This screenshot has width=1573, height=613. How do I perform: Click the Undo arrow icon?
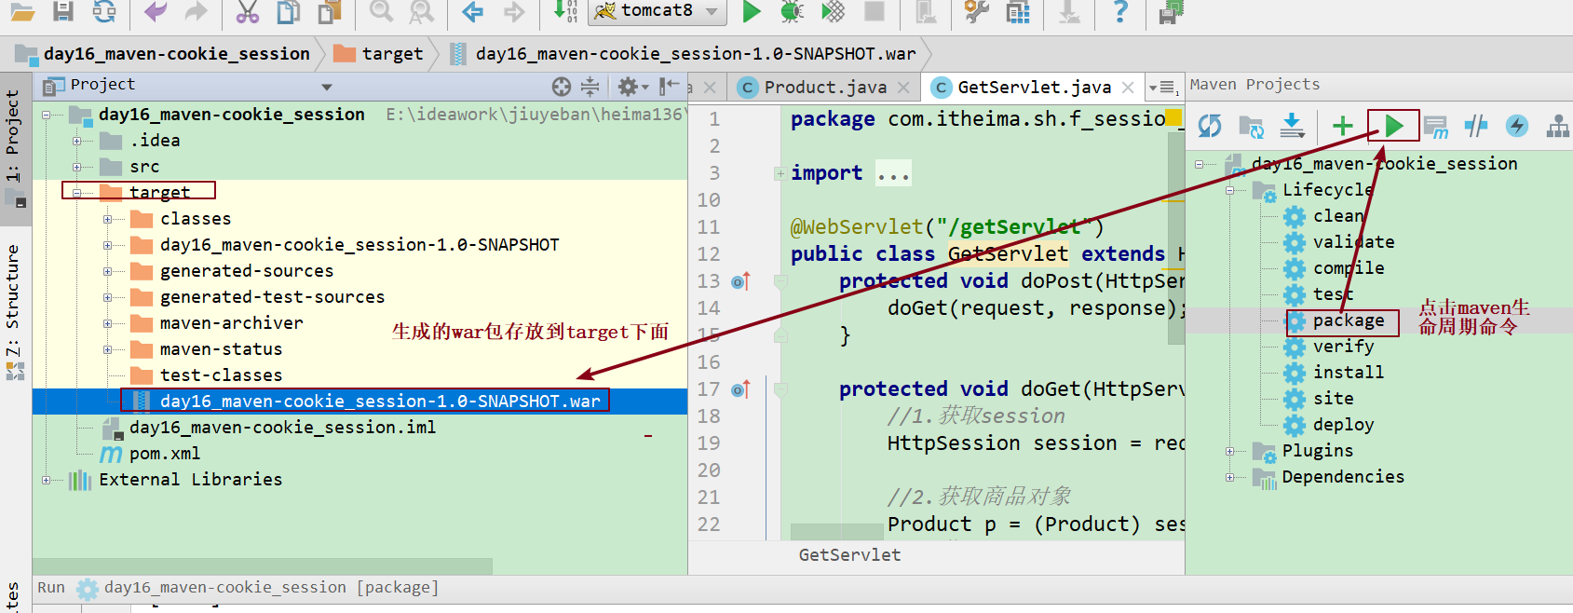(x=156, y=11)
